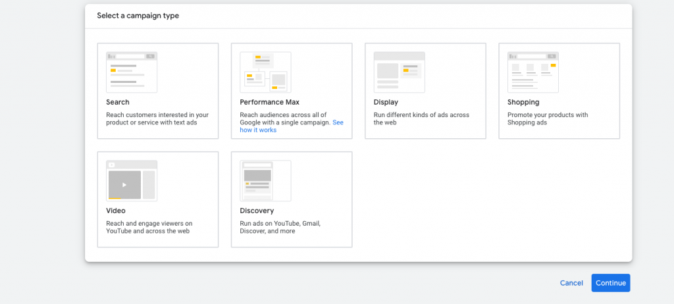Choose the Shopping campaign title
This screenshot has height=304, width=674.
[x=523, y=103]
